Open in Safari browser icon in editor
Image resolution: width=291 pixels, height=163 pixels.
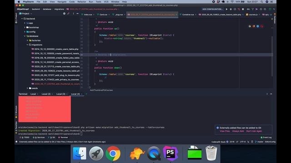(258, 26)
